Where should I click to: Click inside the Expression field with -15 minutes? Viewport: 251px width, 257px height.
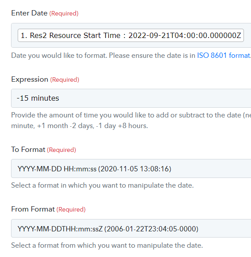tap(131, 98)
